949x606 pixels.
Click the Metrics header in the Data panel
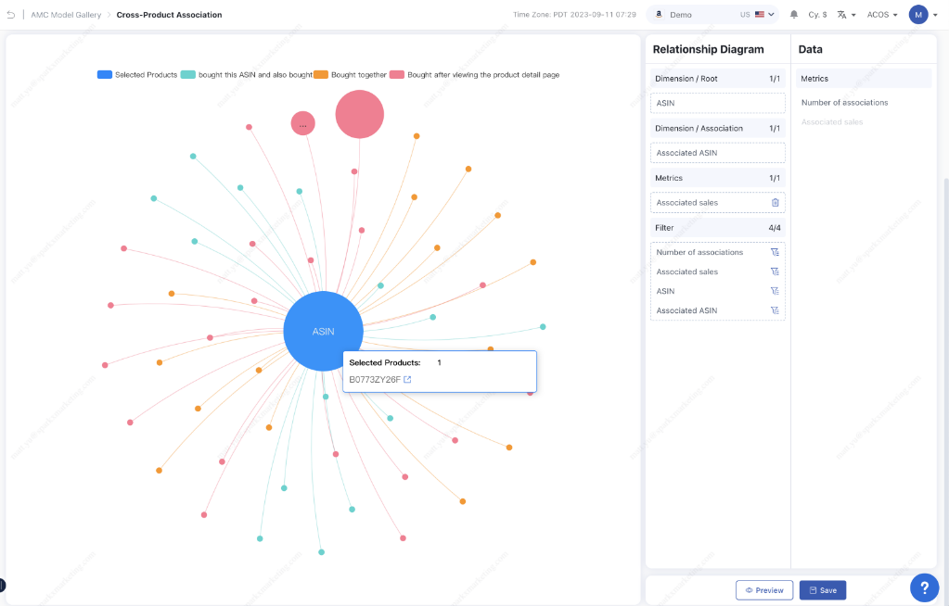tap(864, 79)
